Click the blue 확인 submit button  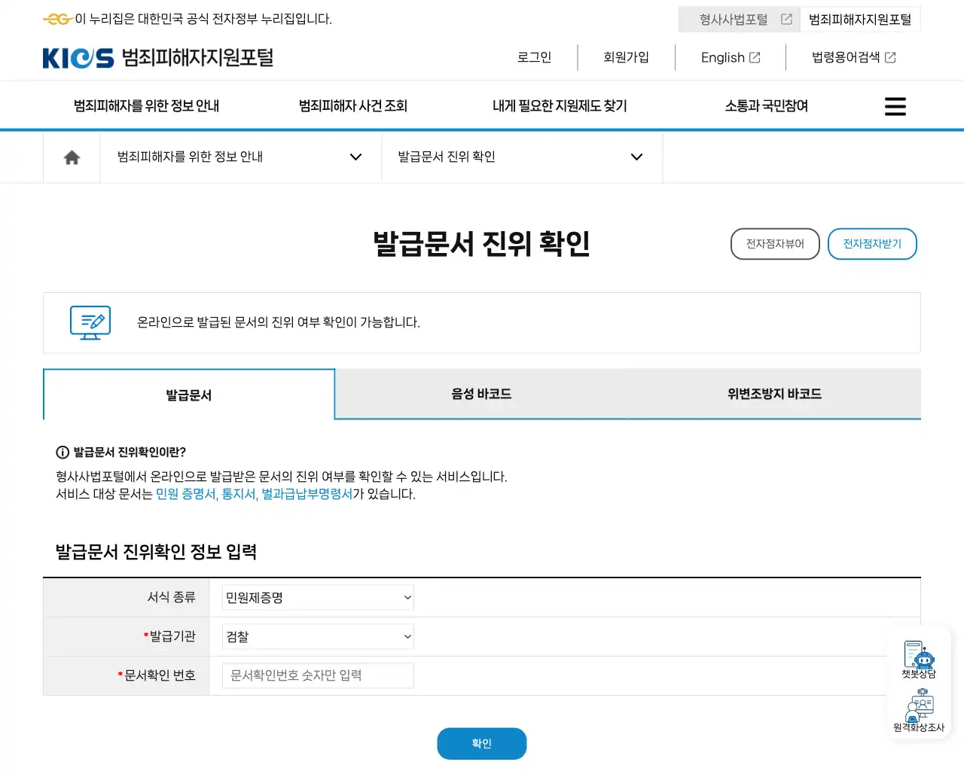pyautogui.click(x=482, y=744)
